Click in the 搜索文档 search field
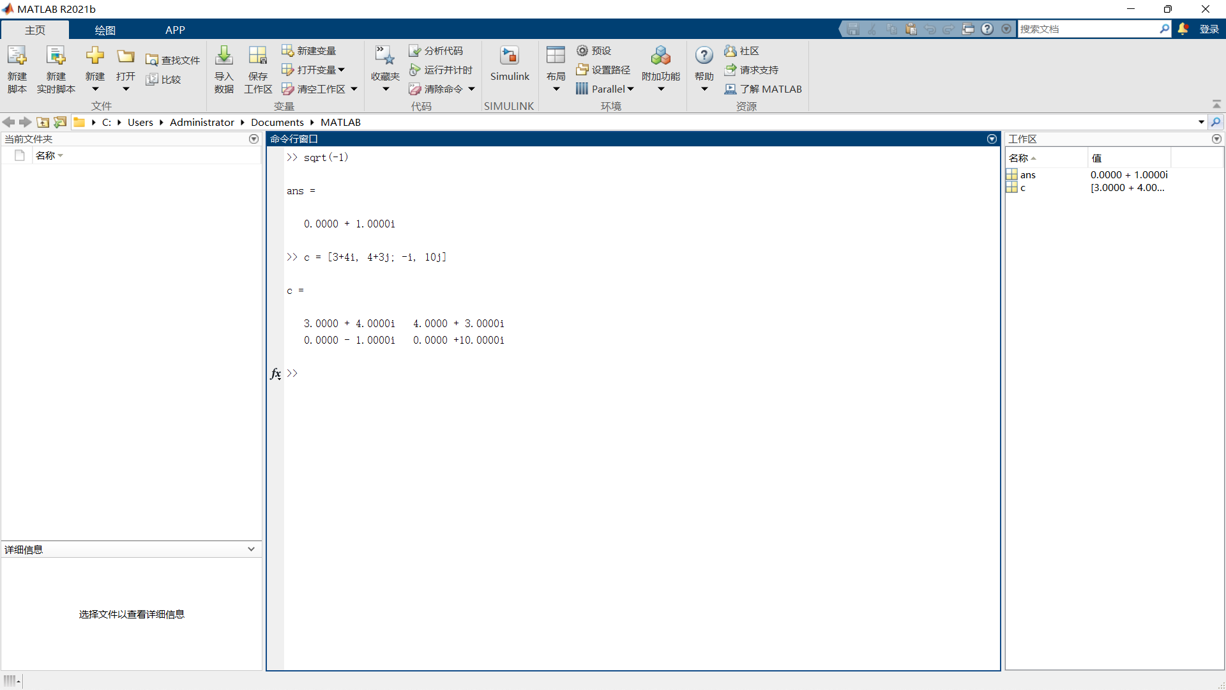This screenshot has height=690, width=1226. click(1088, 29)
